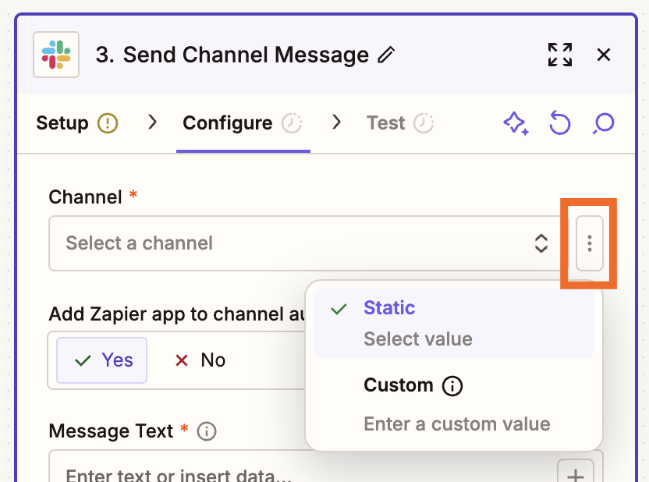
Task: Click the expand to fullscreen icon
Action: click(x=559, y=55)
